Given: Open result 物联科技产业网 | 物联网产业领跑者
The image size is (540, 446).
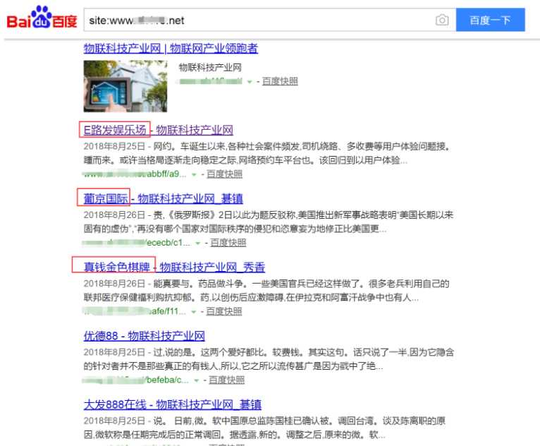Looking at the screenshot, I should [x=171, y=48].
